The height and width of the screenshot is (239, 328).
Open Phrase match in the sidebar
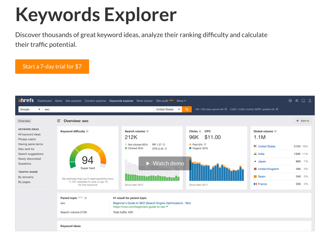click(x=27, y=139)
